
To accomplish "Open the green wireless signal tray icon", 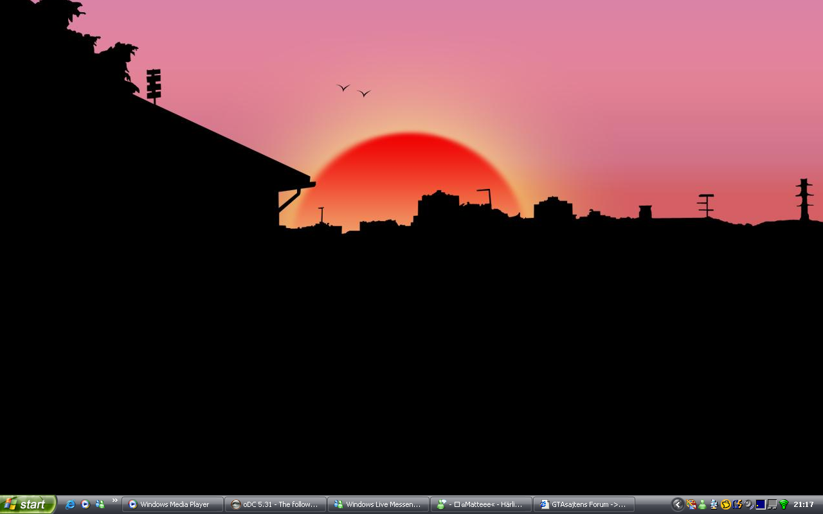I will click(784, 504).
